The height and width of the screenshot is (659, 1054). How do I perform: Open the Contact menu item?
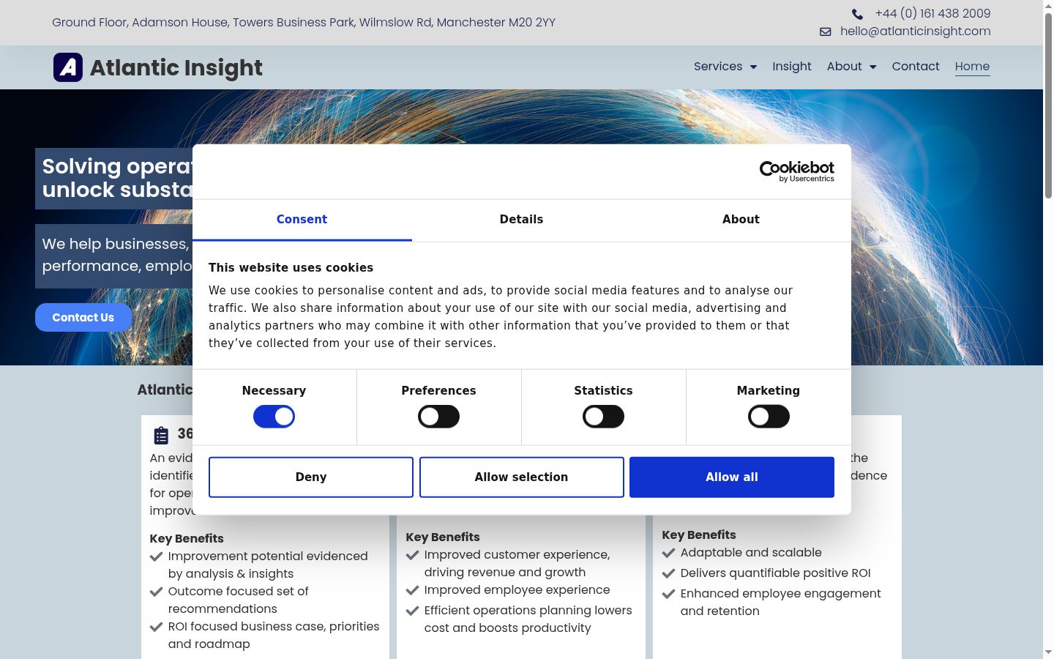click(916, 67)
